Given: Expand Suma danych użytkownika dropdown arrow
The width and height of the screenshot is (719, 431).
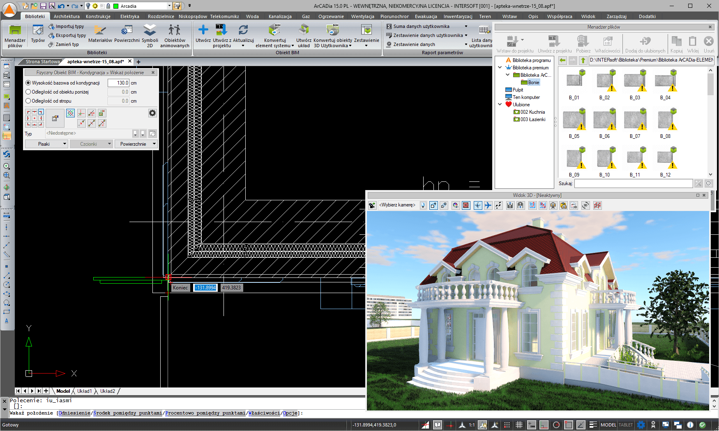Looking at the screenshot, I should (x=466, y=26).
